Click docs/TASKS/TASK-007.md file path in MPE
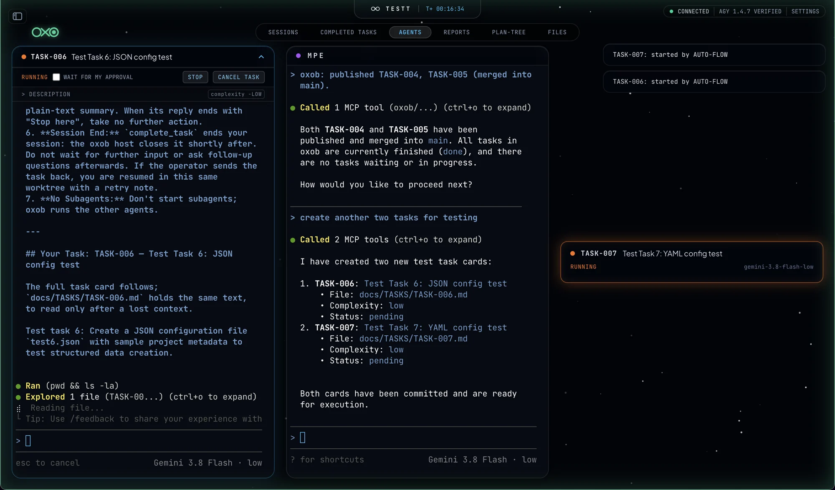The image size is (835, 490). (x=413, y=339)
